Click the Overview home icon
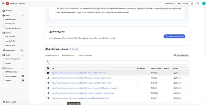Viewport: 206px width, 105px height. [x=4, y=11]
